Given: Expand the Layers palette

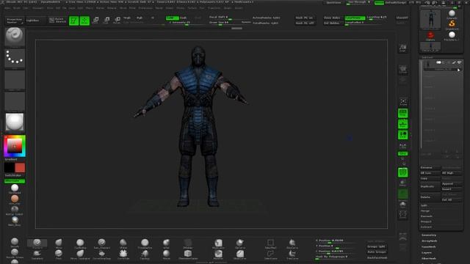Looking at the screenshot, I should [x=427, y=252].
